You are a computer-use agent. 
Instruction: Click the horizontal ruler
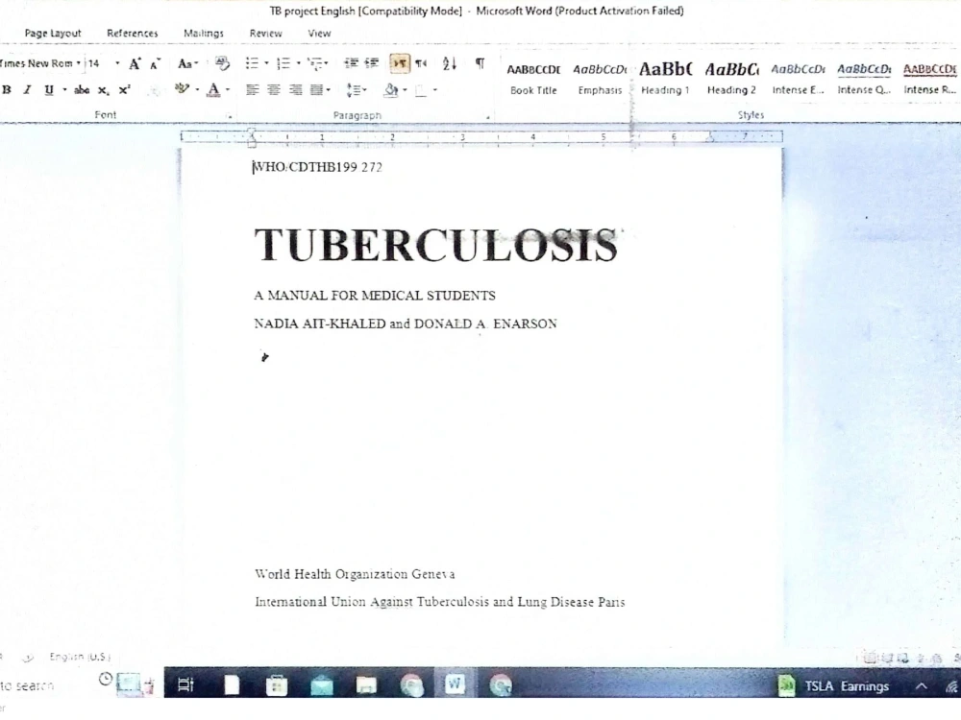tap(481, 137)
